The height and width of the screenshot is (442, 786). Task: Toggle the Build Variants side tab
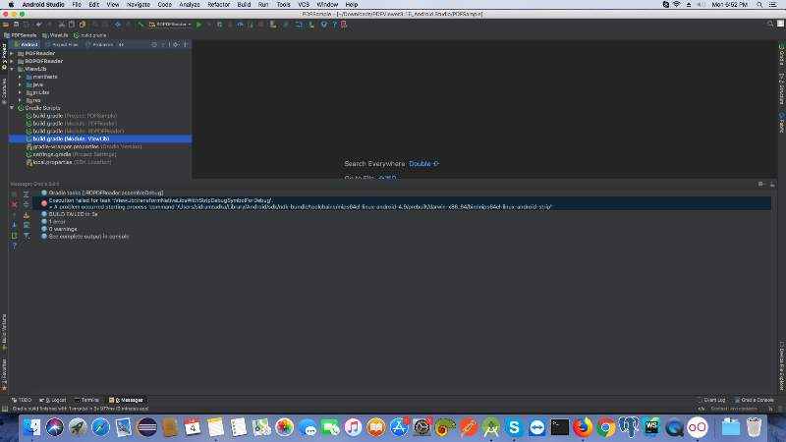pos(4,332)
